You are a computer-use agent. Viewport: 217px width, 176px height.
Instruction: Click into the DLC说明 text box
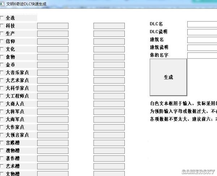(202, 32)
